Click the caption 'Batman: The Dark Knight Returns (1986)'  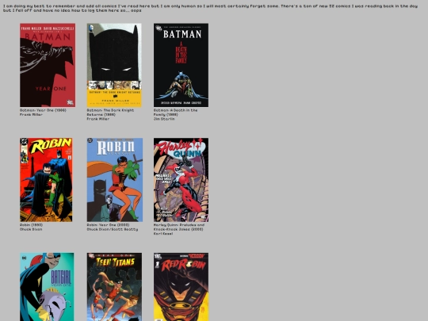tap(110, 113)
